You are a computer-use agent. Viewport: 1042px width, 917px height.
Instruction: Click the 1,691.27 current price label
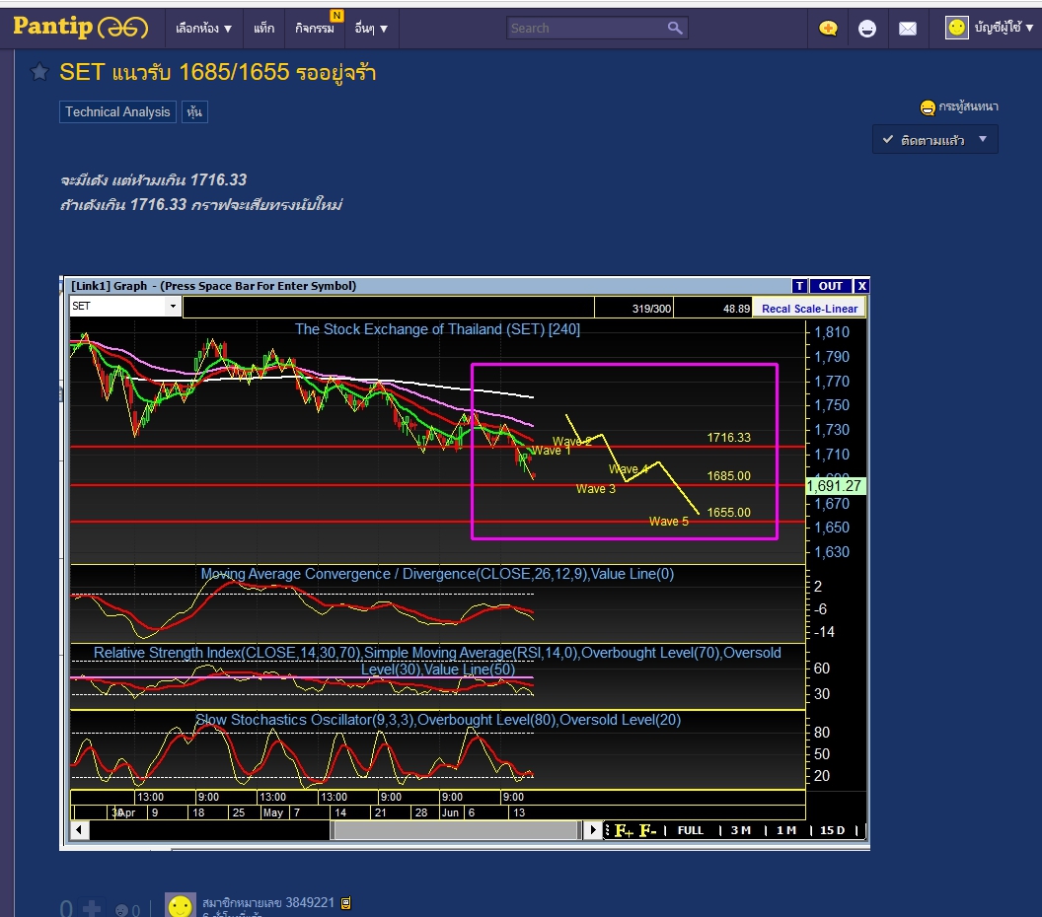pyautogui.click(x=835, y=486)
